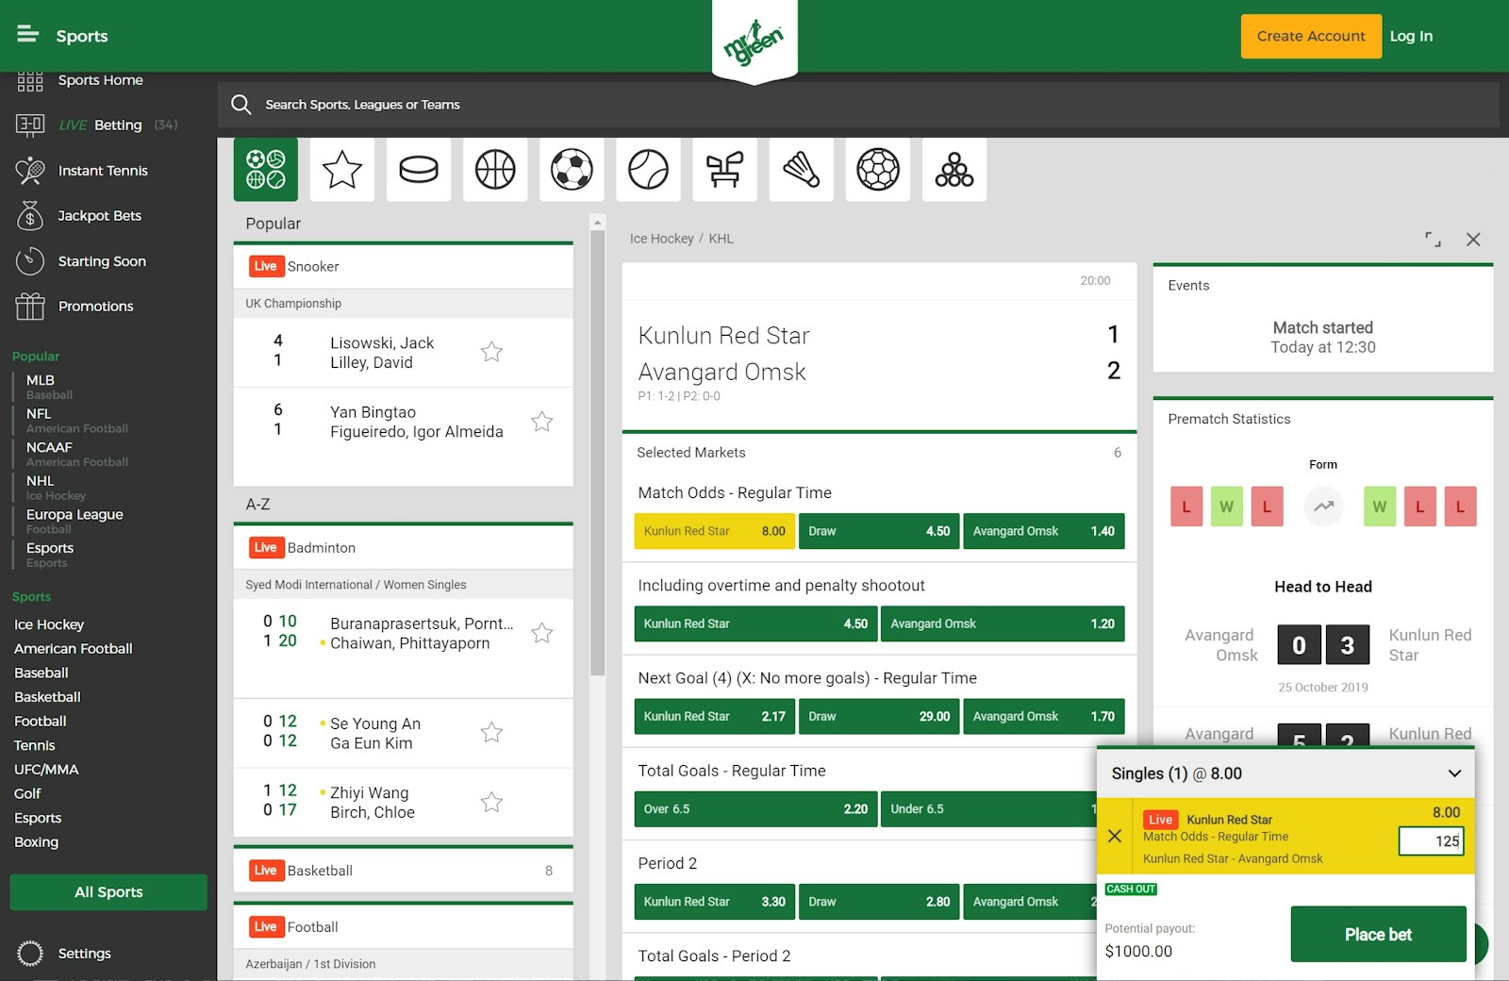Open Jackpot Bets via the money bag icon
1509x981 pixels.
click(x=29, y=215)
